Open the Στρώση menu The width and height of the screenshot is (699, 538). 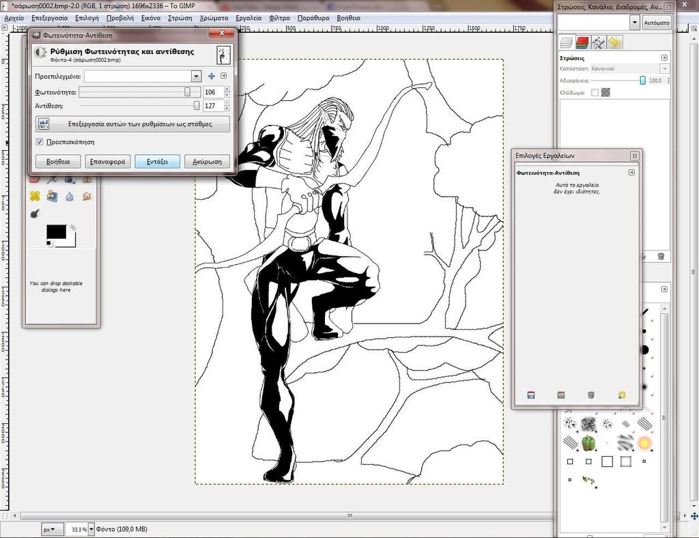(180, 18)
